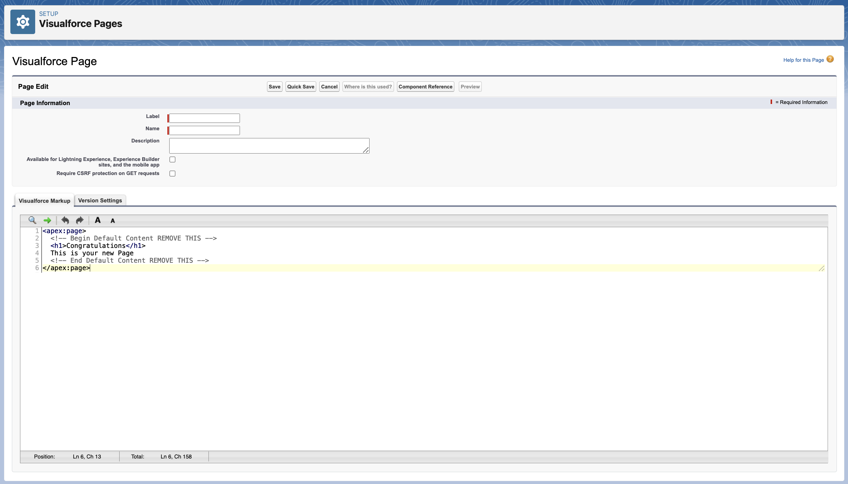Click line 1 <apex:page> in the editor
This screenshot has height=484, width=848.
pyautogui.click(x=64, y=231)
